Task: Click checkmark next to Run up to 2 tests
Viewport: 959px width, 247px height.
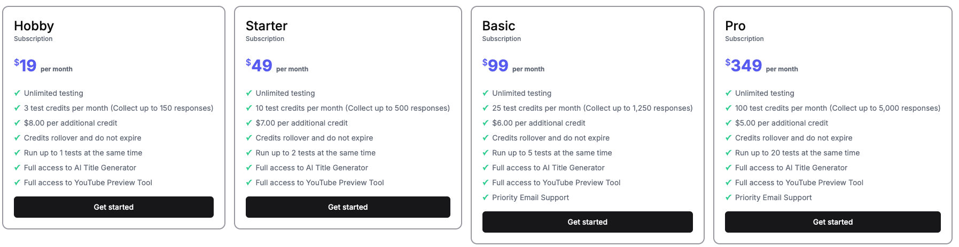Action: tap(249, 153)
